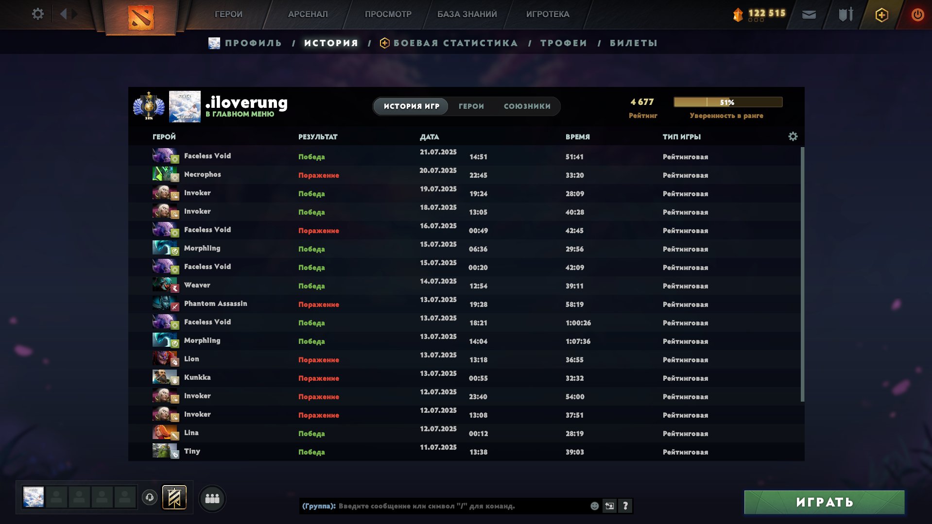Switch to the БОЕВАЯ СТАТИСТИКА tab
This screenshot has height=524, width=932.
pyautogui.click(x=449, y=43)
